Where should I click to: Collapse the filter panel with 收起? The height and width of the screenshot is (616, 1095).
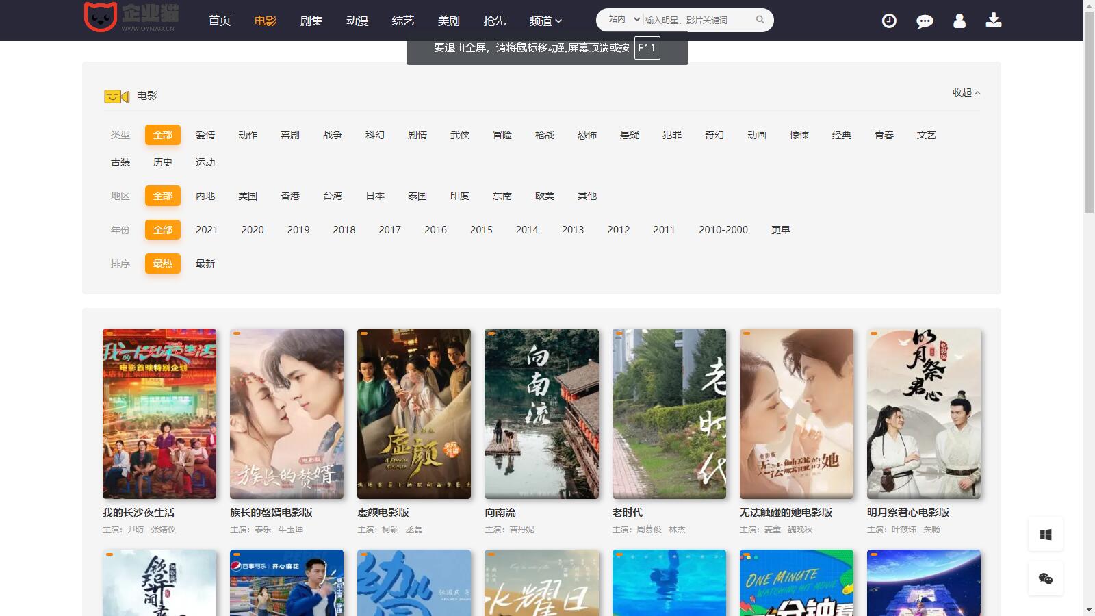click(966, 92)
